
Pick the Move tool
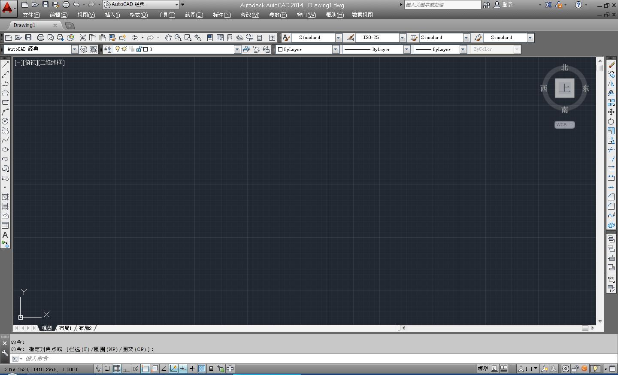(611, 112)
